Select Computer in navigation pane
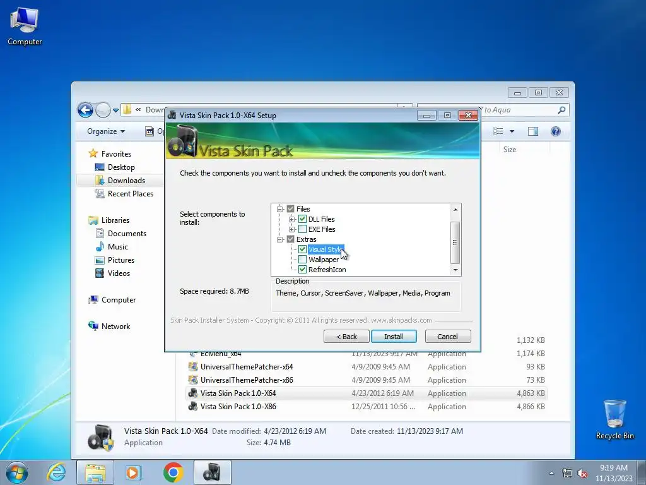The height and width of the screenshot is (485, 646). coord(119,300)
